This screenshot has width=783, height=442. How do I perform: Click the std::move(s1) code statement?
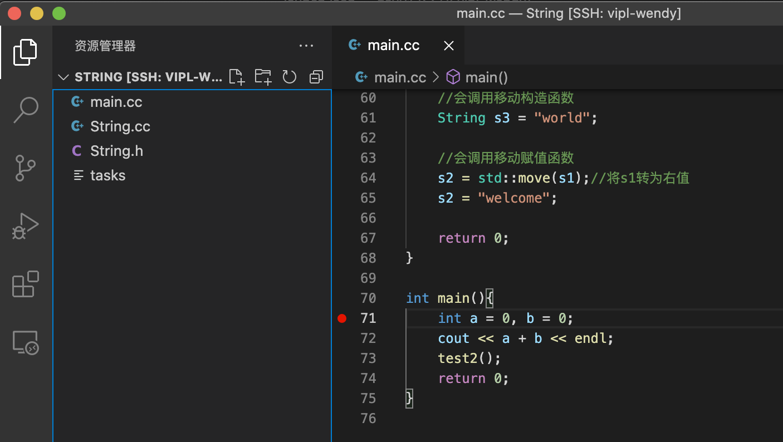534,178
